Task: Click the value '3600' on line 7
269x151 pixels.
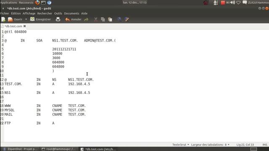Action: point(56,58)
